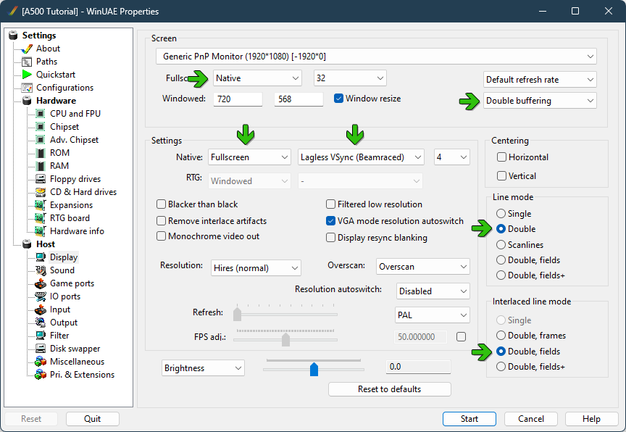Enable Filtered low resolution
Screen dimensions: 626x432
coord(330,204)
